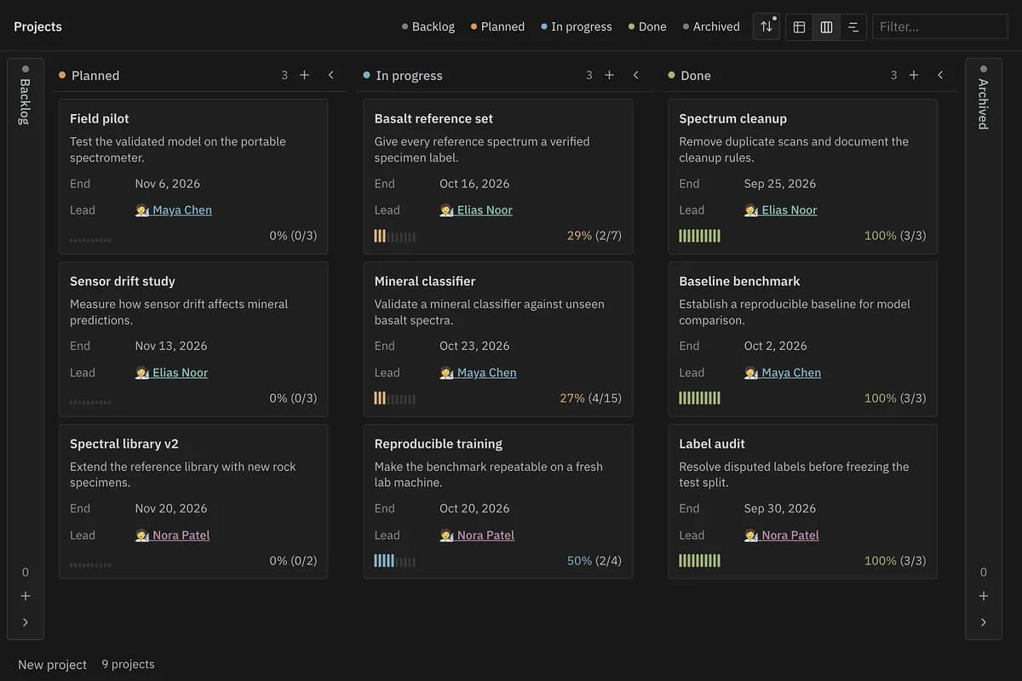Click Field pilot progress bar
Screen dimensions: 1022x681
(90, 239)
